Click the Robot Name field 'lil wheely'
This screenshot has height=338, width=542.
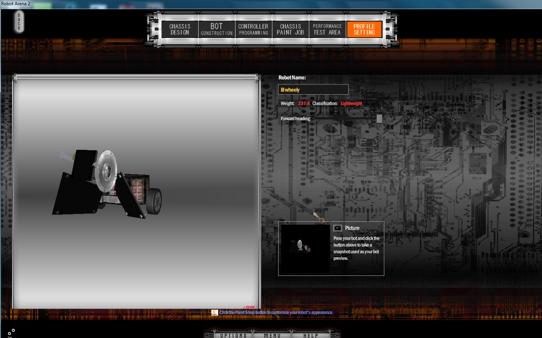tap(313, 89)
